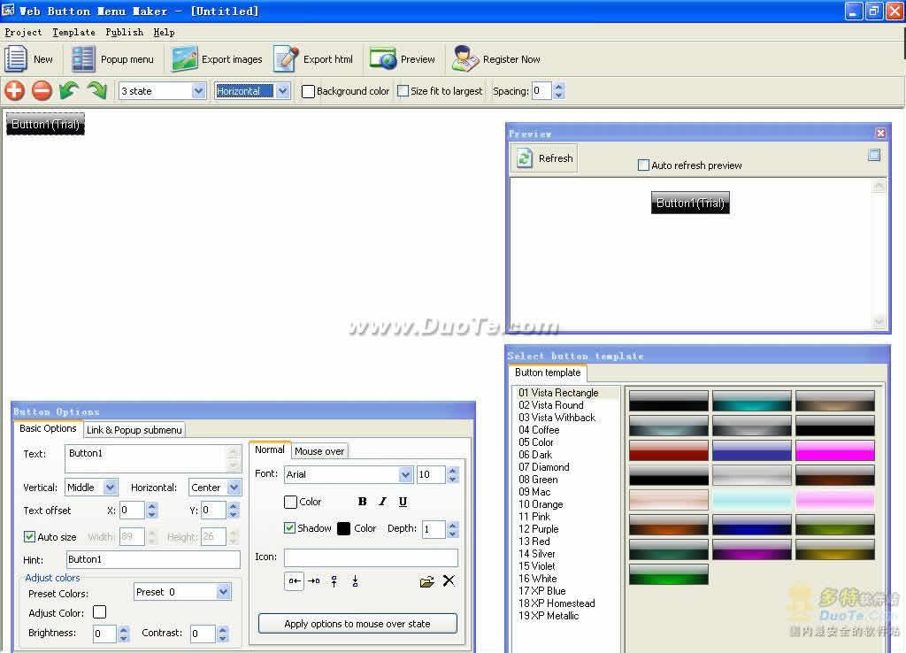Click the Button template tab
The image size is (906, 653).
click(x=548, y=373)
